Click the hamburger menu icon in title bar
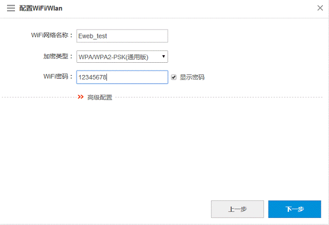 click(11, 9)
